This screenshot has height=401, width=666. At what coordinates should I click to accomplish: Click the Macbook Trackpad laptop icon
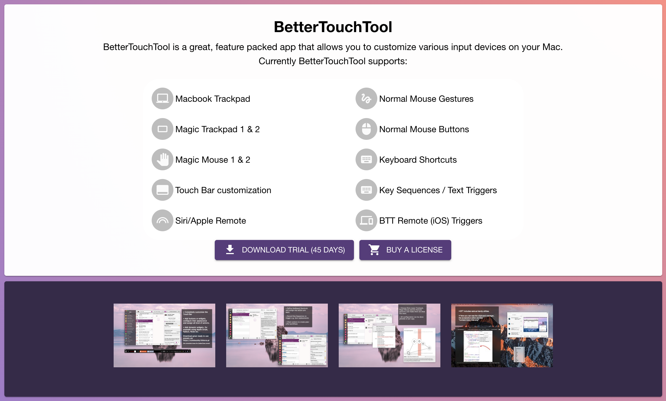click(x=162, y=98)
